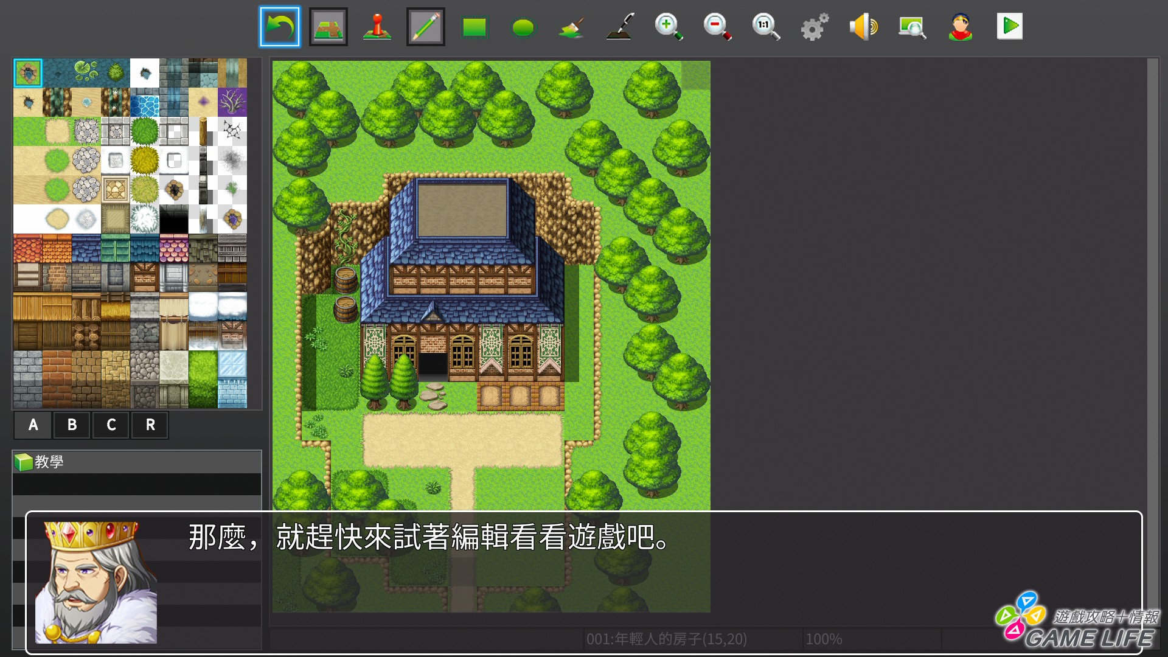1168x657 pixels.
Task: Select the Map editing mode icon
Action: pos(328,27)
